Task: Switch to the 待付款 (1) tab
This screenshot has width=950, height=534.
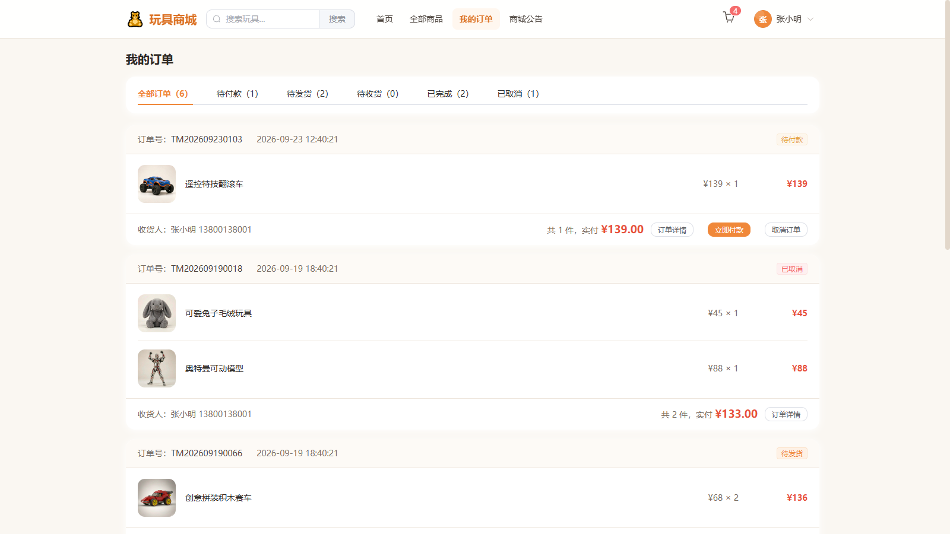Action: point(237,94)
